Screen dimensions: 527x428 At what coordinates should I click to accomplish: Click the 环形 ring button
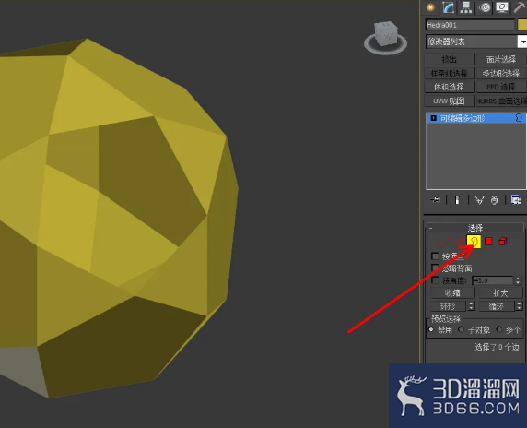(449, 306)
